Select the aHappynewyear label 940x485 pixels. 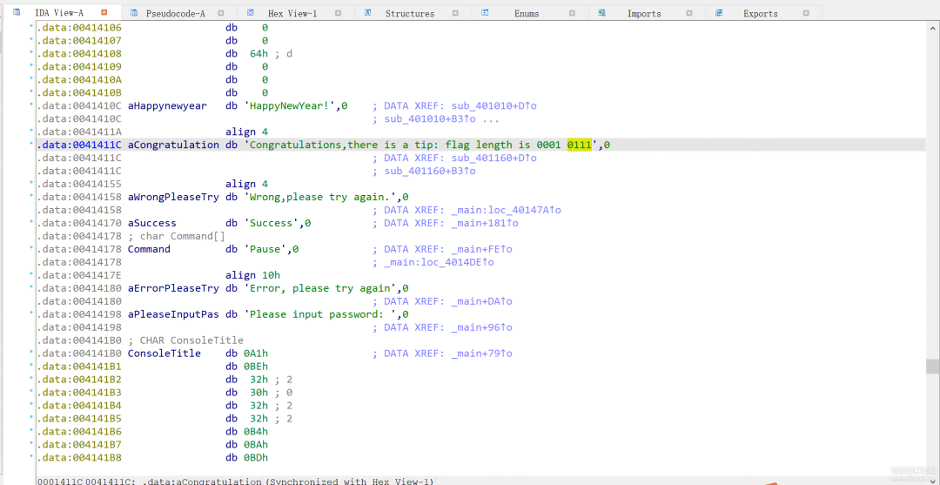click(x=167, y=105)
